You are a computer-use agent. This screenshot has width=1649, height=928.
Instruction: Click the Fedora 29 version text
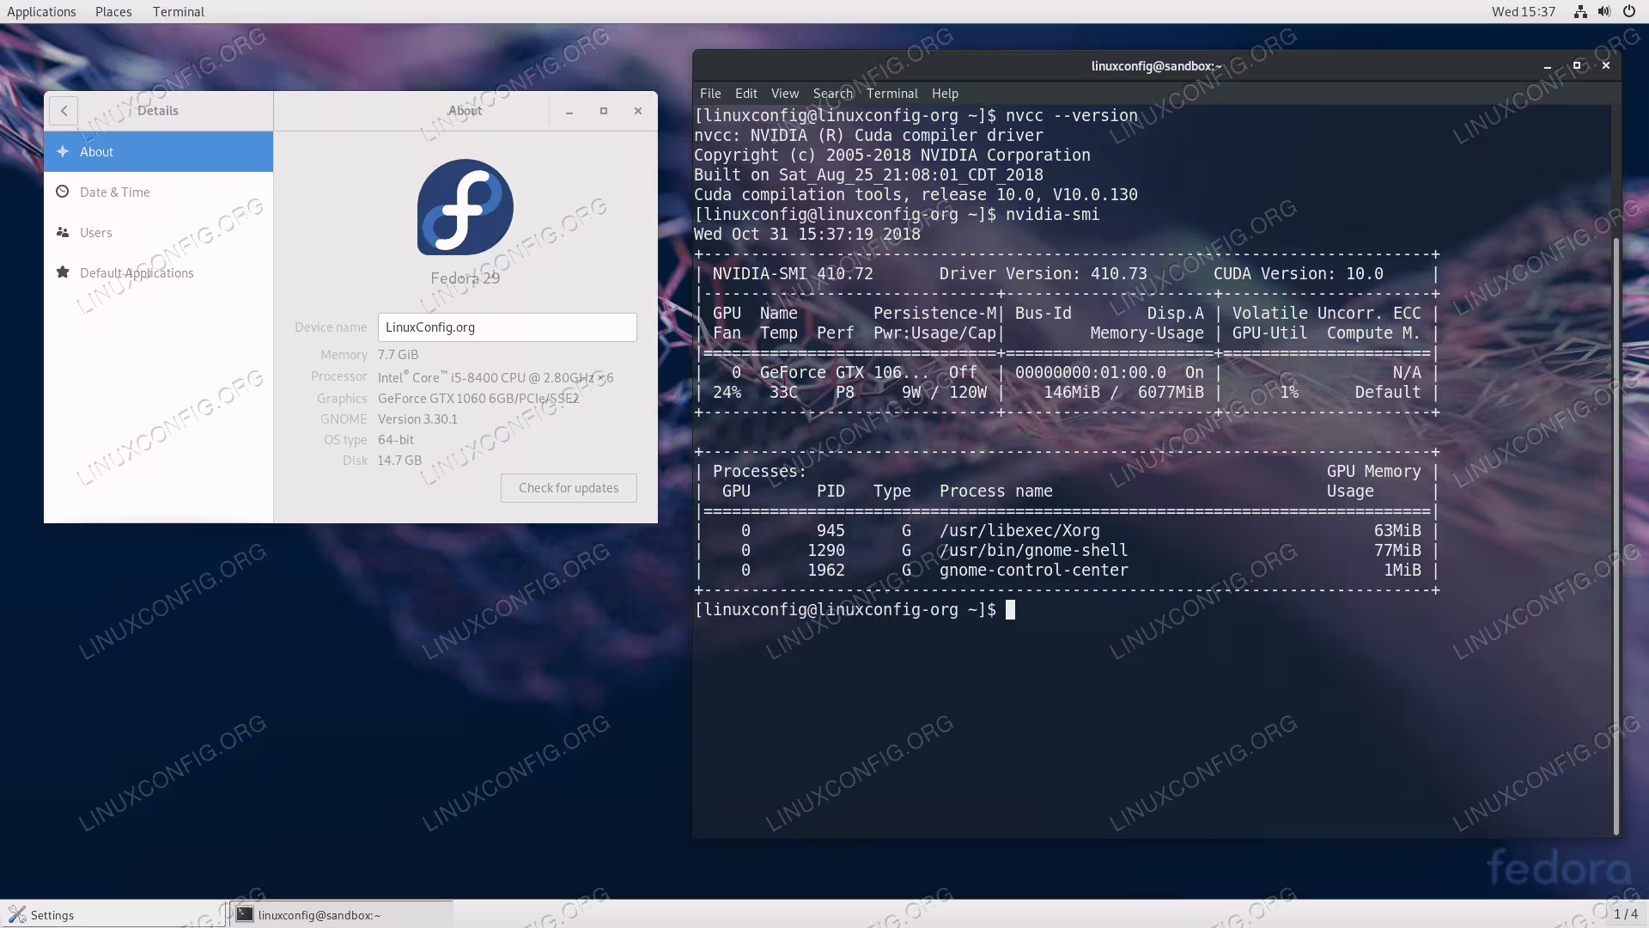point(465,278)
